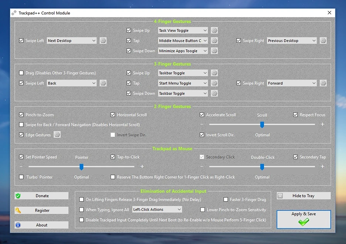This screenshot has width=346, height=244.
Task: Click the plus icon of Scroll slider
Action: (322, 124)
